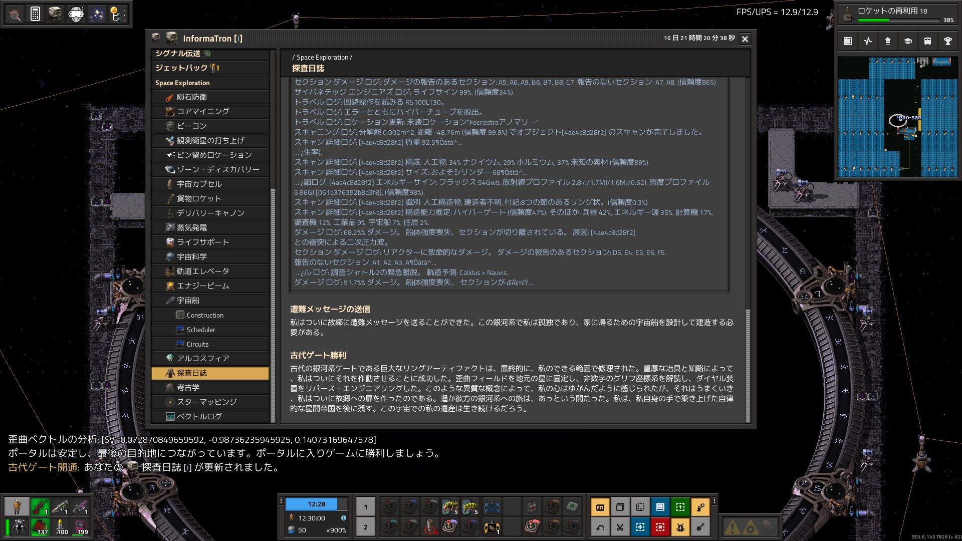
Task: Open the blueprint library square icon
Action: (848, 41)
